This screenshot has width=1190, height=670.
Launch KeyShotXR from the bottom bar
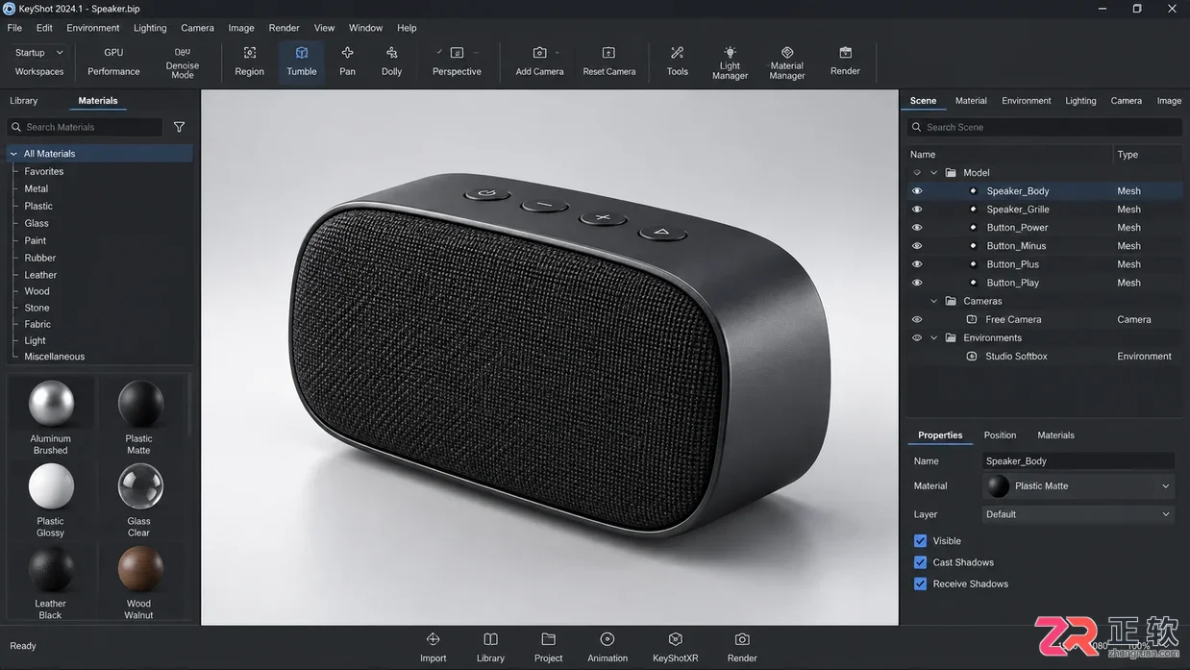[675, 647]
